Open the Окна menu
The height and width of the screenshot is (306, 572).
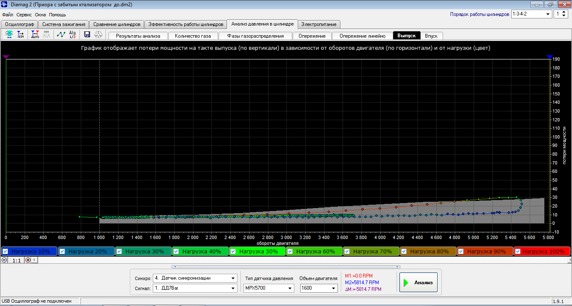pyautogui.click(x=41, y=15)
